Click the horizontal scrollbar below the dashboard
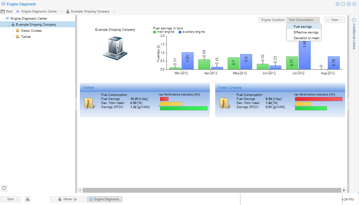Image resolution: width=359 pixels, height=205 pixels. coord(210,190)
